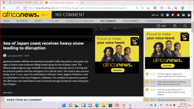Open the weather icon in dark bar
194x109 pixels.
[175, 26]
